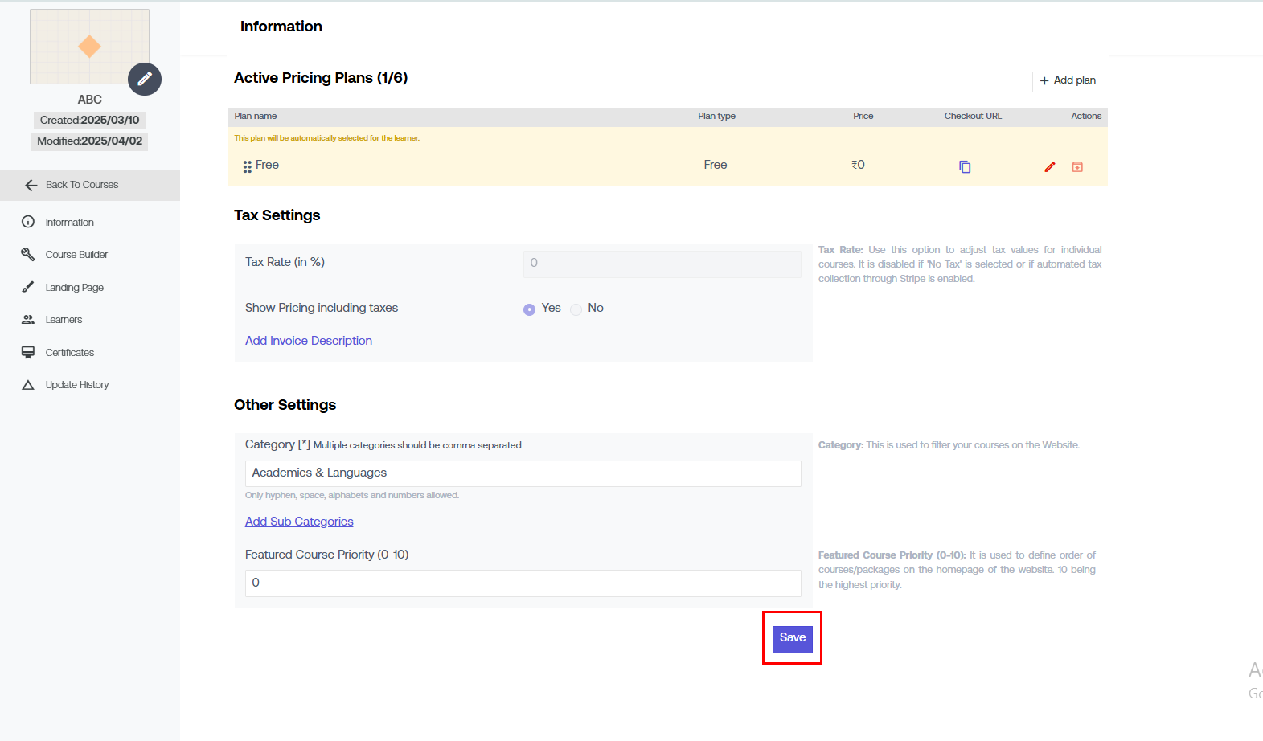Click the Category text field
The width and height of the screenshot is (1263, 741).
(523, 473)
